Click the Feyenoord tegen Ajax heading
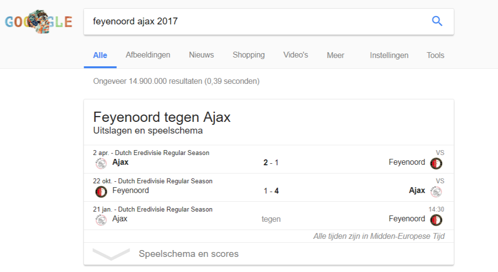 tap(162, 117)
